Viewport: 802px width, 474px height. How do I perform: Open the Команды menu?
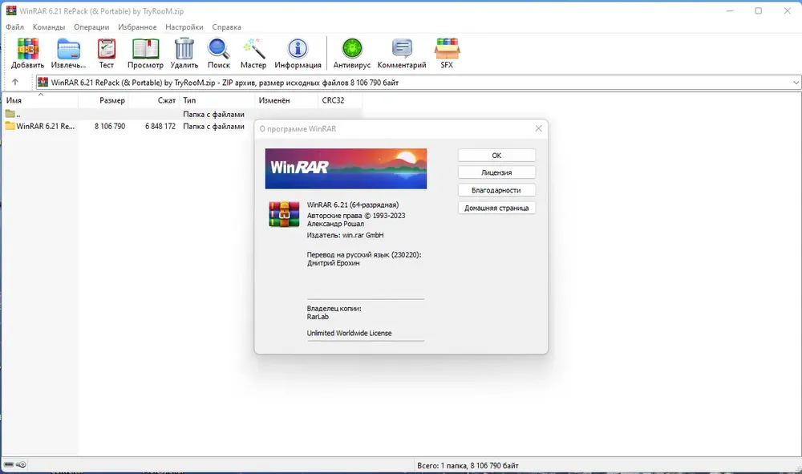click(49, 27)
